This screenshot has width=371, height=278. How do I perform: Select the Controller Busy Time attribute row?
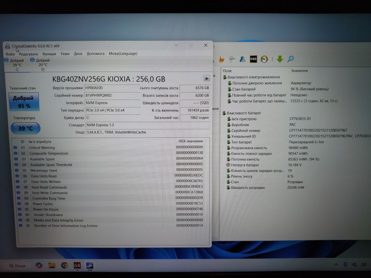pyautogui.click(x=110, y=198)
